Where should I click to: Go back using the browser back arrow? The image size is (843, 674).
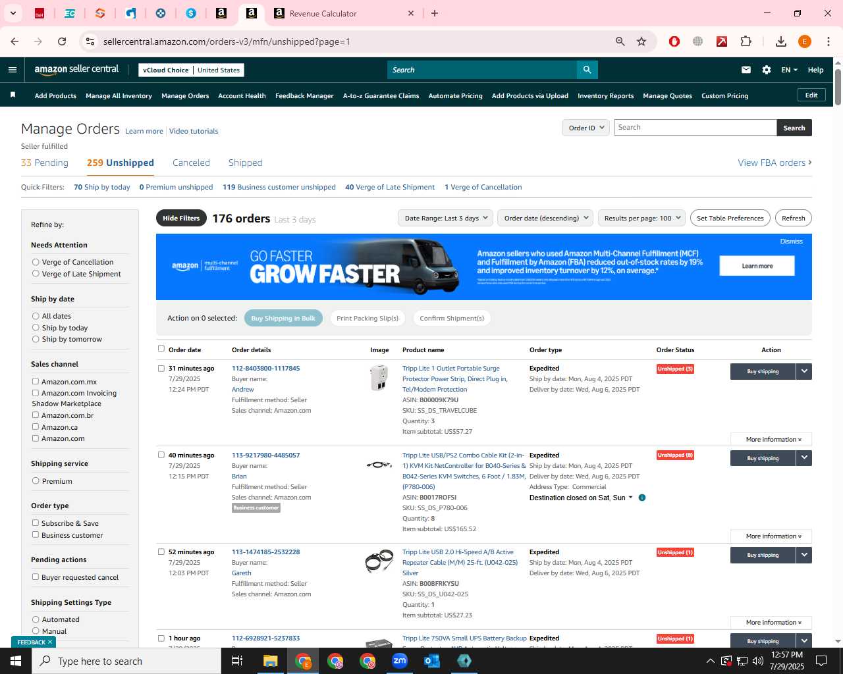click(14, 41)
